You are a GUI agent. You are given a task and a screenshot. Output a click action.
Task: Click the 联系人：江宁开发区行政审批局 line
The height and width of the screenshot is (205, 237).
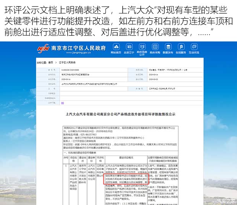[80, 141]
